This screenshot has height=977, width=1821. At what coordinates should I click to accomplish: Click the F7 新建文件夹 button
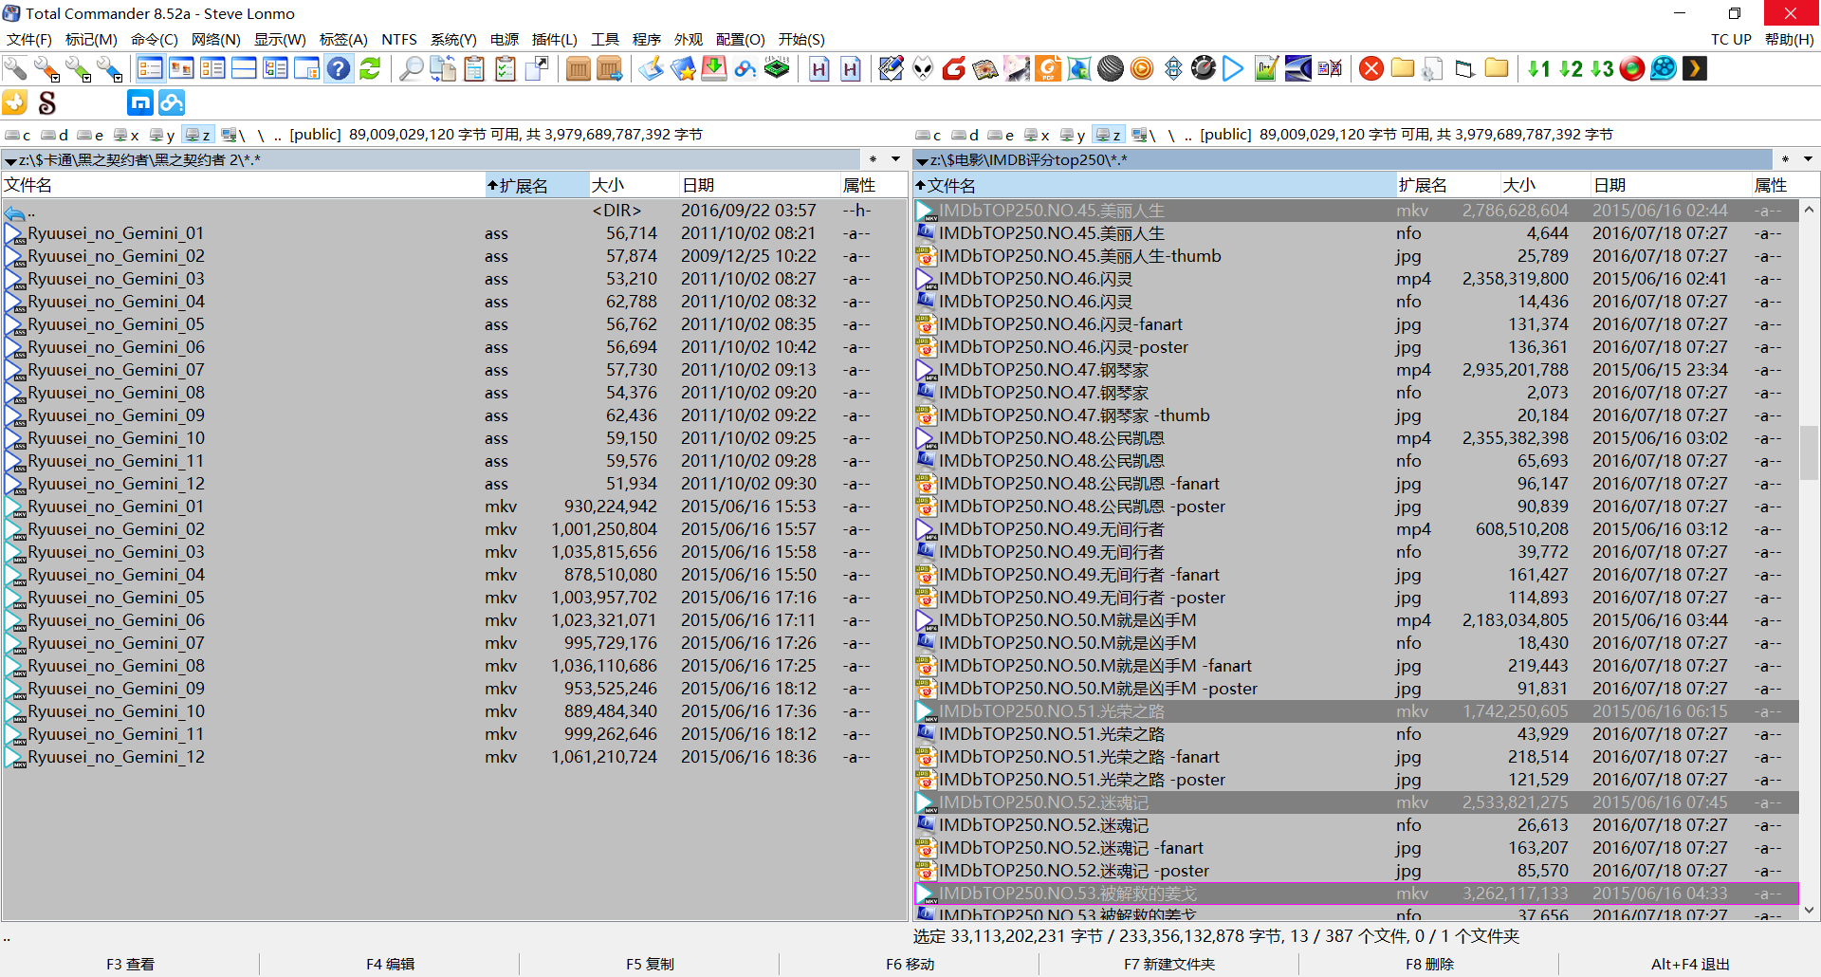coord(1169,964)
